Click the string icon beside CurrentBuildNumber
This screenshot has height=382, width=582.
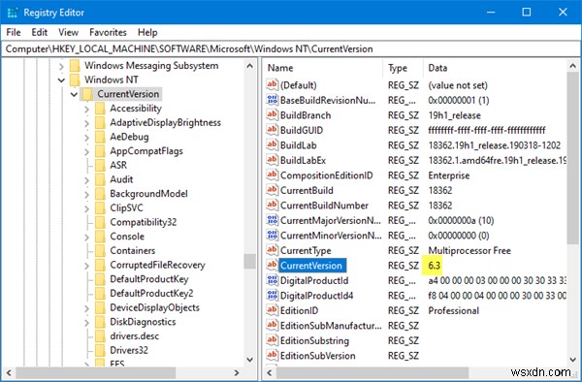[x=272, y=206]
